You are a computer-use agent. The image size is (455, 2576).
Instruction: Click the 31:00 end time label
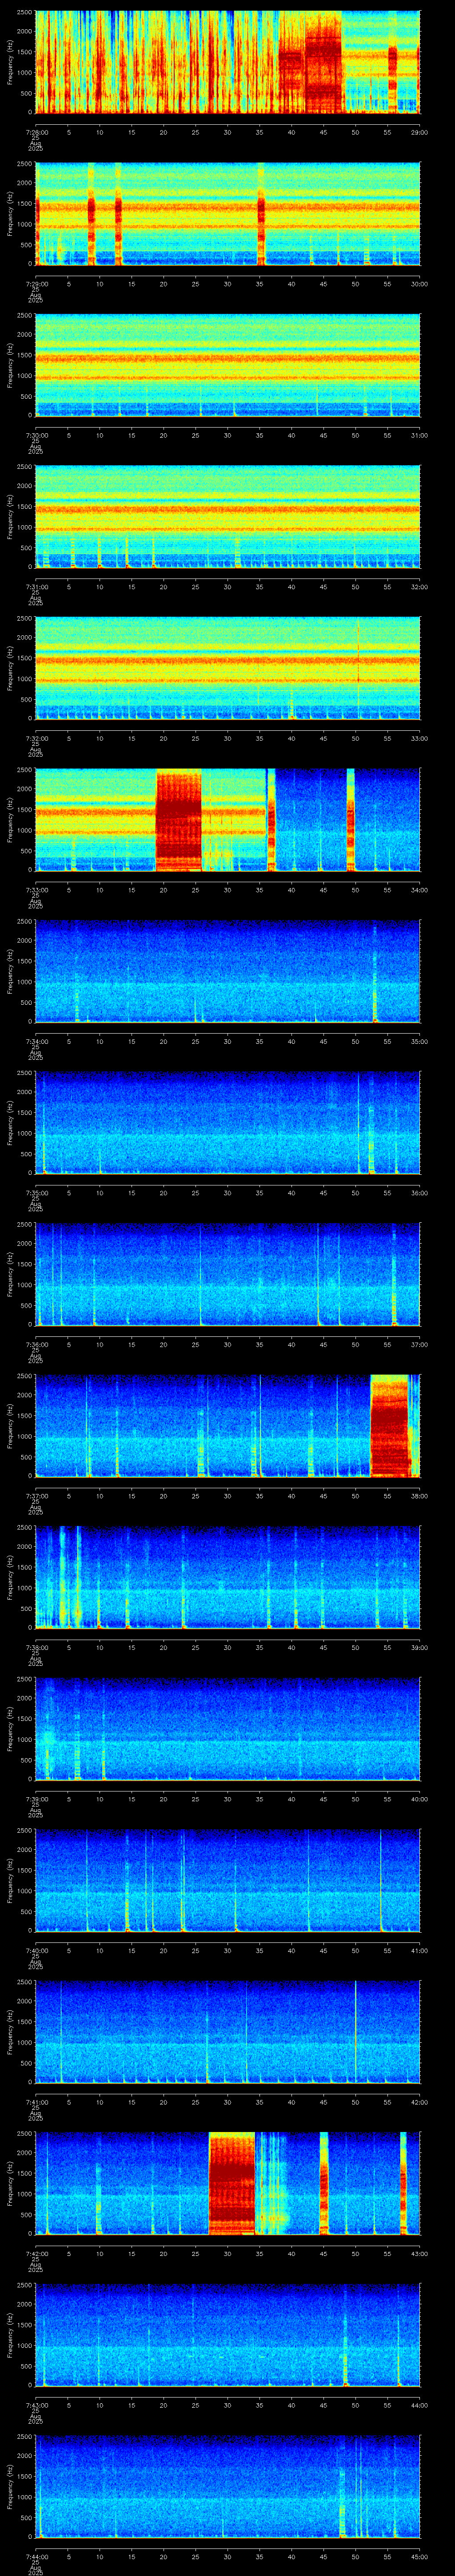click(419, 435)
